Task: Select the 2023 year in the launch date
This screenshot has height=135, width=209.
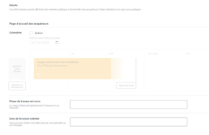Action: (45, 43)
